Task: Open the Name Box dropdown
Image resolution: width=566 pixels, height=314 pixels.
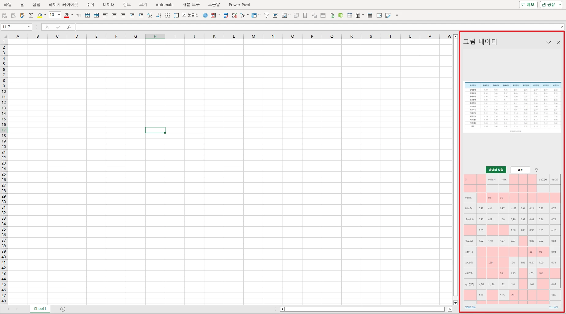Action: click(x=28, y=27)
